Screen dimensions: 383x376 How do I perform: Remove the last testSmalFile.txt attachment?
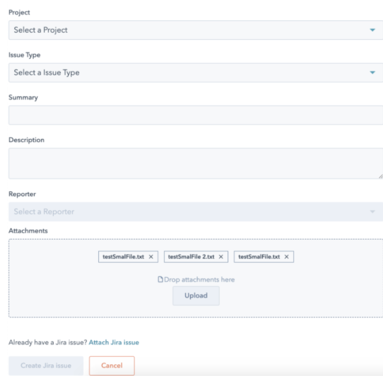click(287, 257)
